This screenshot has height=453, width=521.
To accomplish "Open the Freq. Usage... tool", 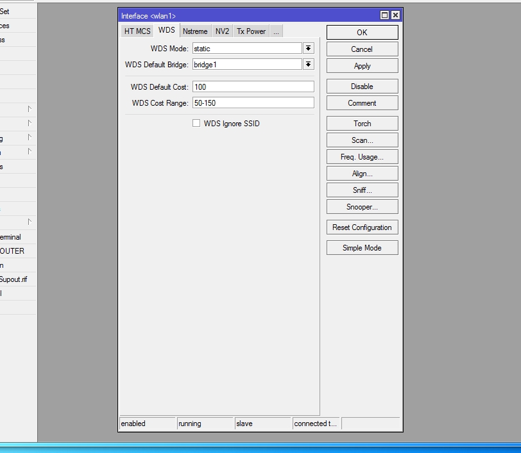I will (362, 156).
